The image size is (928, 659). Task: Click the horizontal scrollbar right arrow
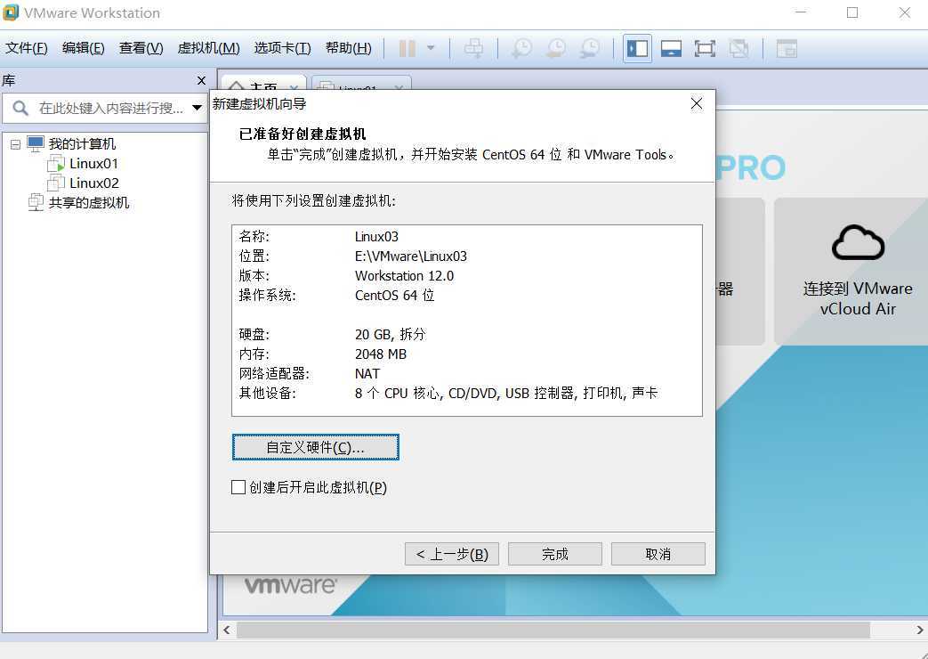920,630
